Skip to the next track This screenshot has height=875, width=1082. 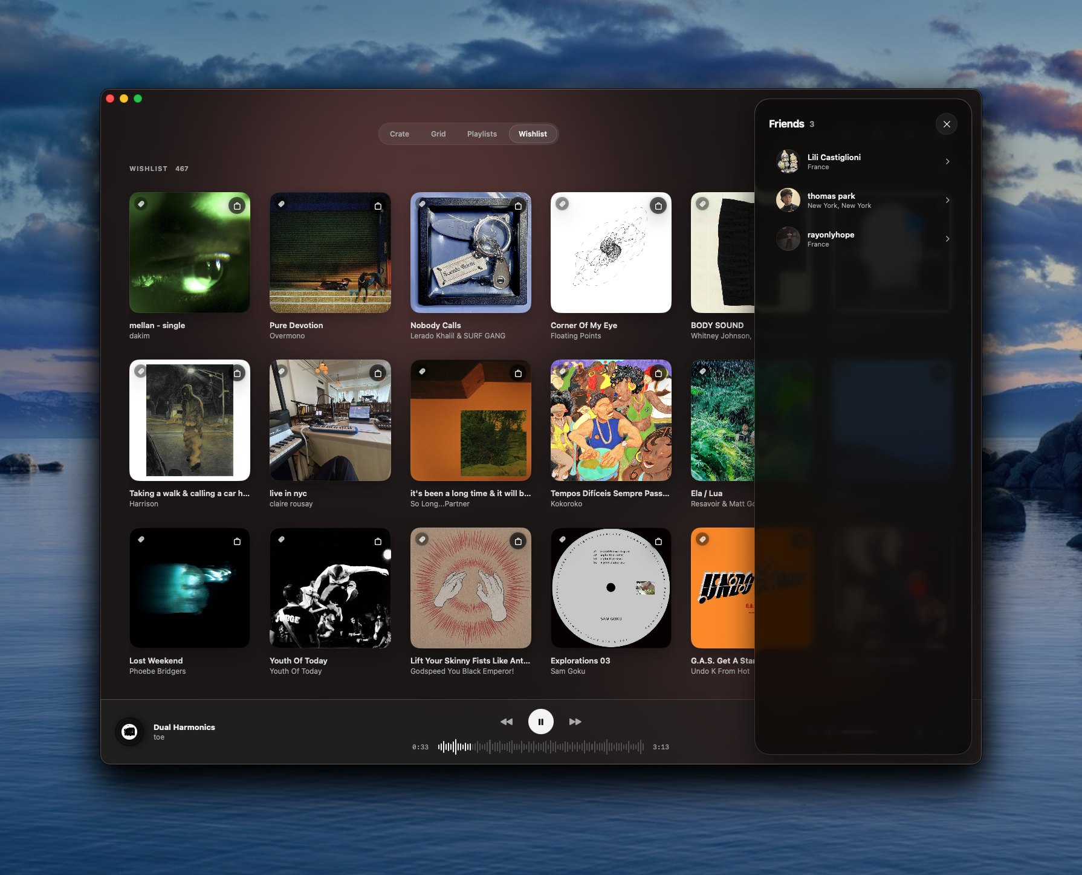tap(575, 722)
